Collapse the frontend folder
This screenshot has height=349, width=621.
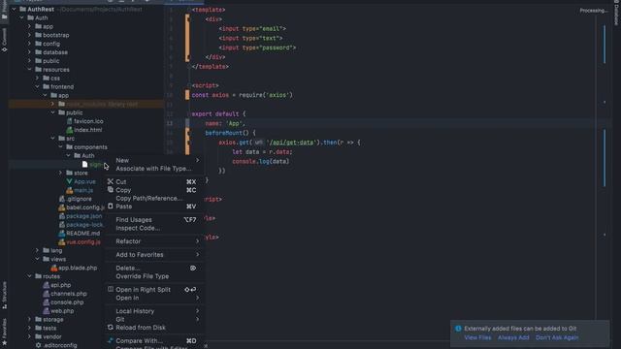click(37, 86)
